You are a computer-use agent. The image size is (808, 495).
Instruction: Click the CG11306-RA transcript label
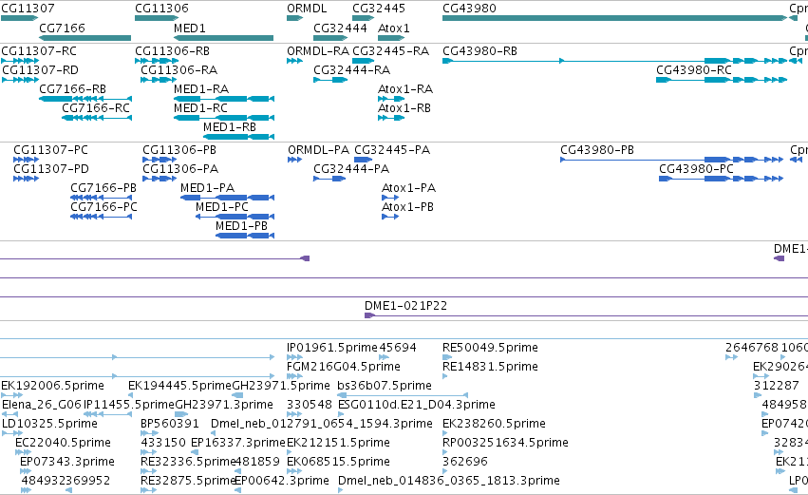coord(179,70)
